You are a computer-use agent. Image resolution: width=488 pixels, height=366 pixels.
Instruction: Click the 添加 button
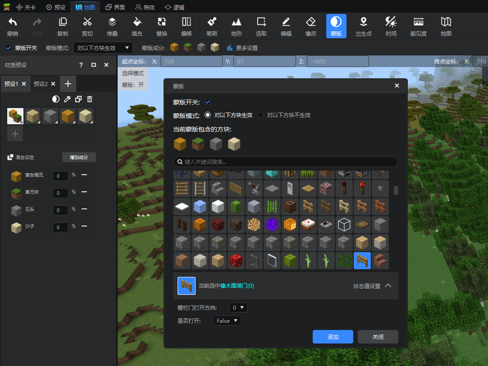click(x=333, y=337)
